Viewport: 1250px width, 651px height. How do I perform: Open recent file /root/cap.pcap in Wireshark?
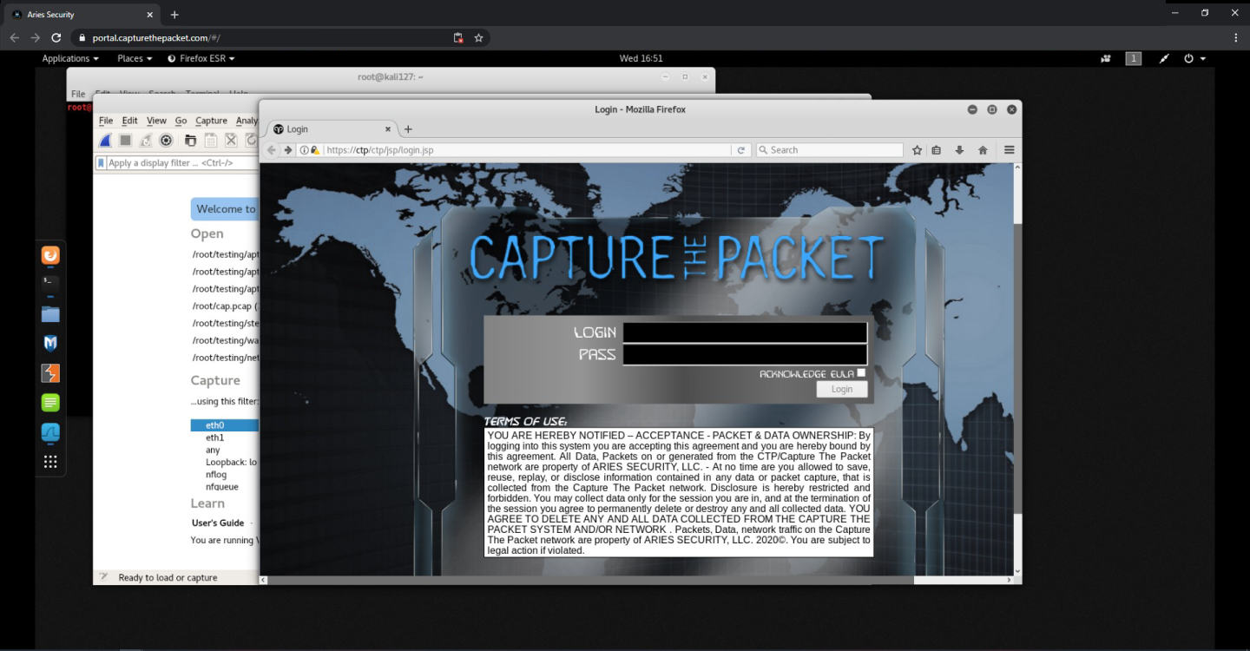[x=226, y=306]
